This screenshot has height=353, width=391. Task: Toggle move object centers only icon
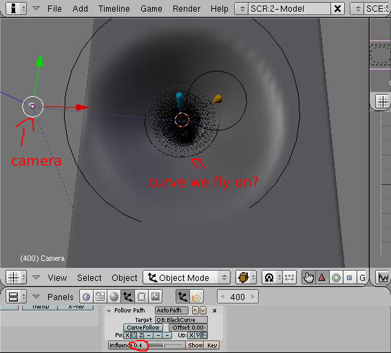click(289, 277)
